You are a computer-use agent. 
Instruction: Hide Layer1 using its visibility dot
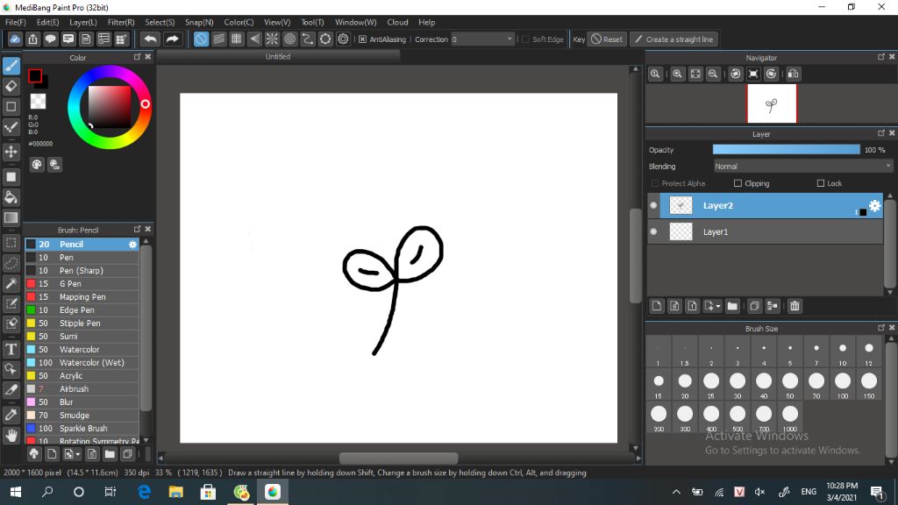[x=653, y=231]
